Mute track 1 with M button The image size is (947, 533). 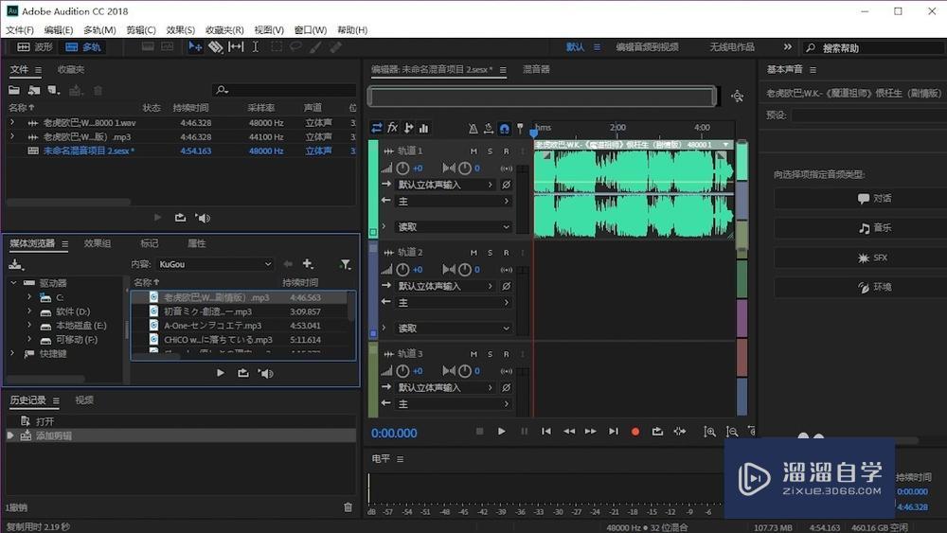[473, 151]
